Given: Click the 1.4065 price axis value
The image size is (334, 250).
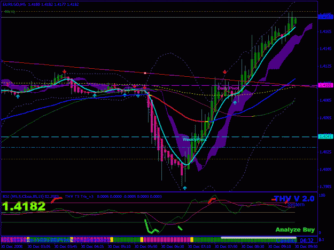Looking at the screenshot, I should point(325,118).
